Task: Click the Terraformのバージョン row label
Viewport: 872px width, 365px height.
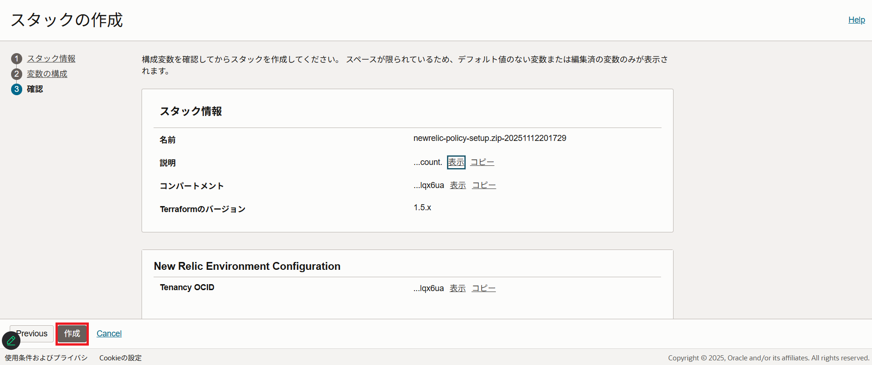Action: [203, 209]
